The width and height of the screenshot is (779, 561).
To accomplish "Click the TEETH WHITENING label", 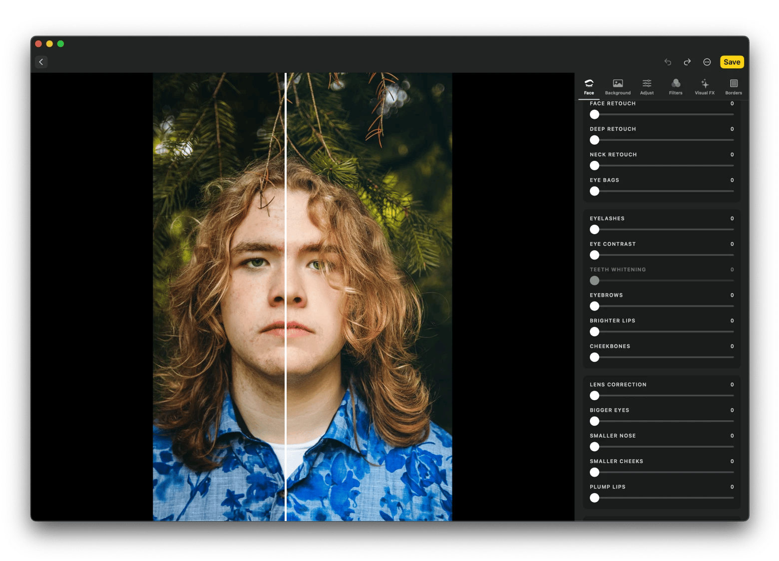I will (618, 270).
